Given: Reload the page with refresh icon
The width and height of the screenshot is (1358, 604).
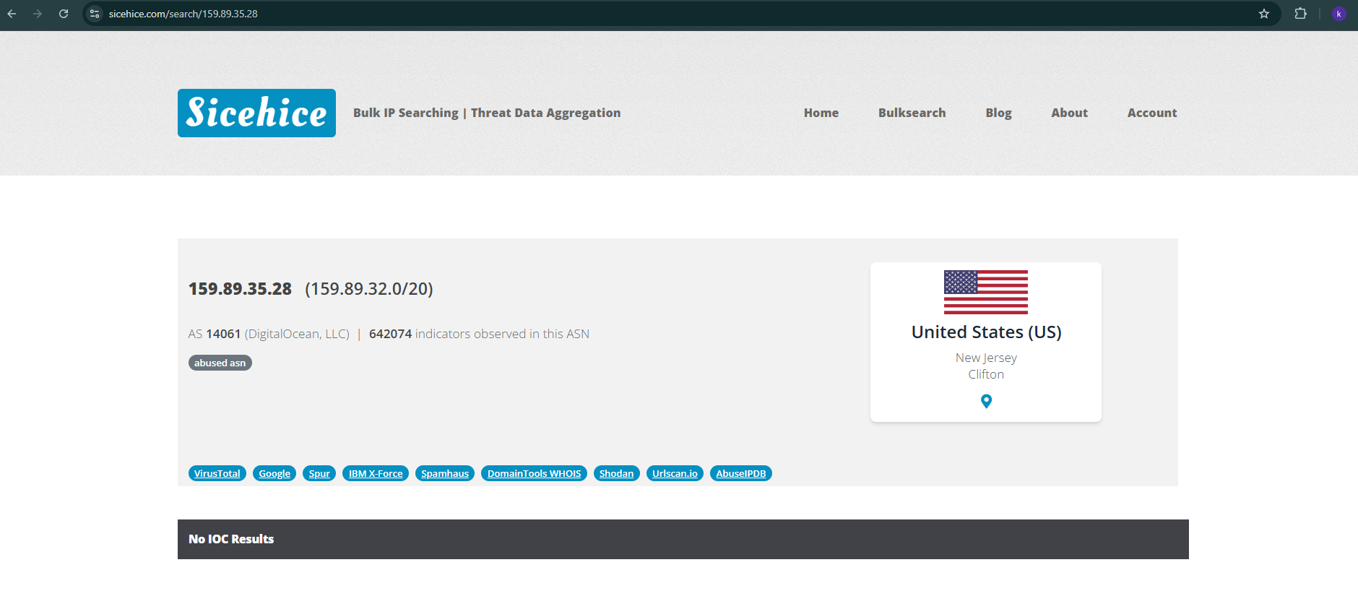Looking at the screenshot, I should 64,14.
